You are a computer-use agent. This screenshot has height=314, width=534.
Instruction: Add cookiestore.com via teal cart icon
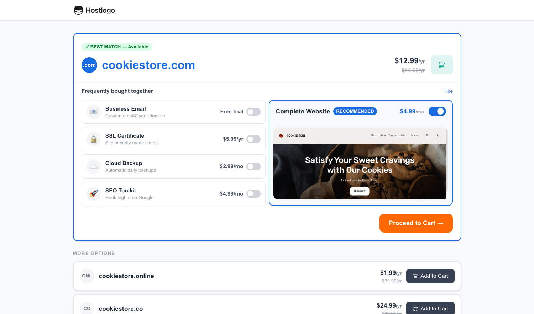(x=442, y=65)
